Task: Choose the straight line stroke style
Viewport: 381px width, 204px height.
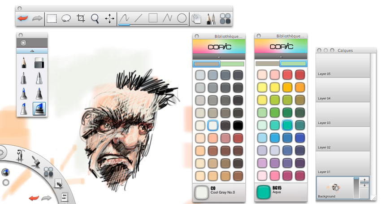Action: coord(138,18)
